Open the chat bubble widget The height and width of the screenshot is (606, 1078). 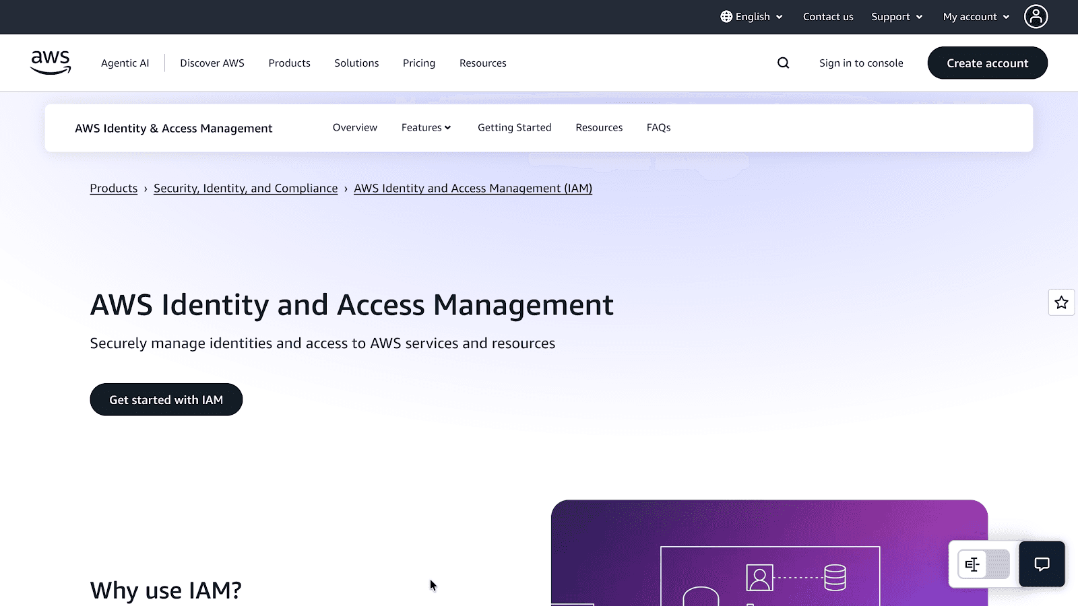[1042, 564]
